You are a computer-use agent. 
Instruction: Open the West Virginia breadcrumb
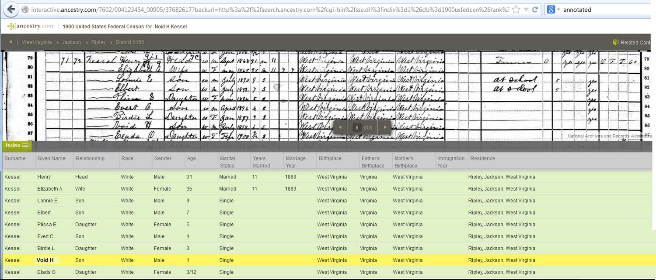click(x=37, y=42)
